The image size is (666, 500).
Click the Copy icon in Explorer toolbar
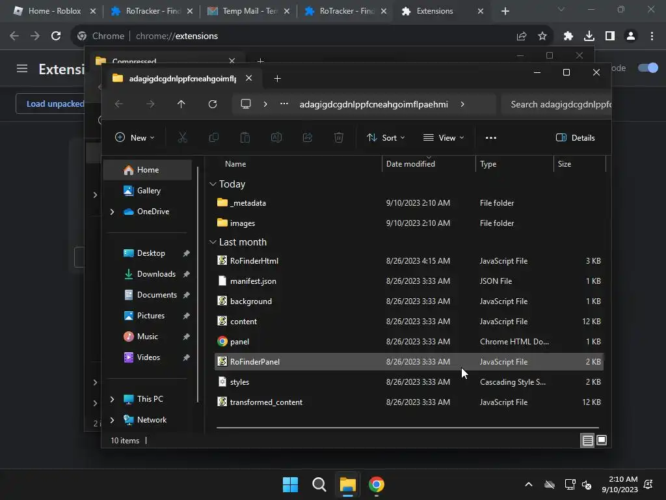pyautogui.click(x=213, y=137)
